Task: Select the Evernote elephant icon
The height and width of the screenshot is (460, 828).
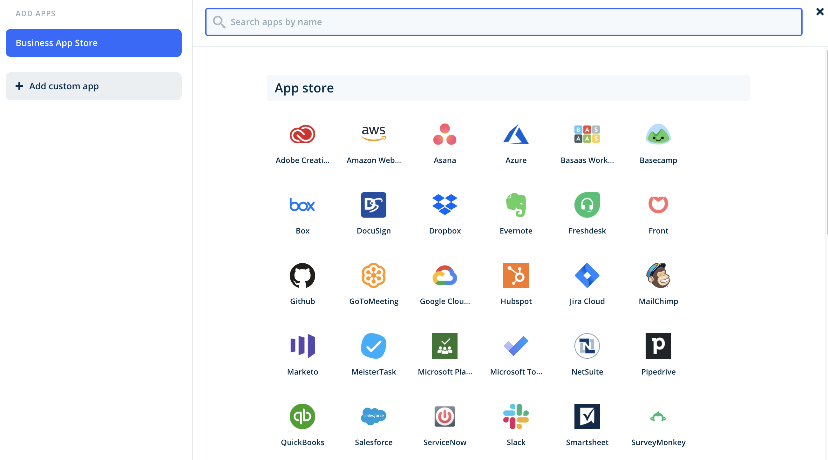Action: pyautogui.click(x=516, y=205)
